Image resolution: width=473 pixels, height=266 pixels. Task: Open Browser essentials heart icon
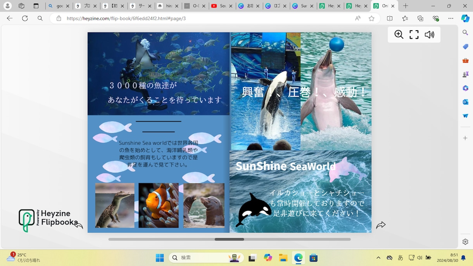[436, 18]
